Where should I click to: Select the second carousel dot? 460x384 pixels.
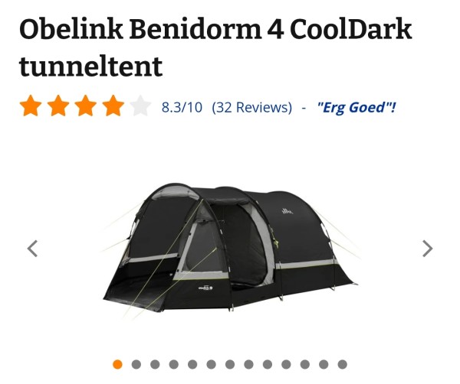tap(136, 364)
